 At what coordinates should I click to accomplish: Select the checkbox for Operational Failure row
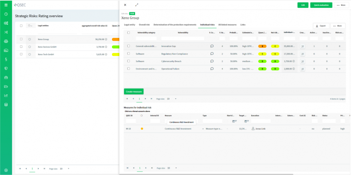click(128, 69)
